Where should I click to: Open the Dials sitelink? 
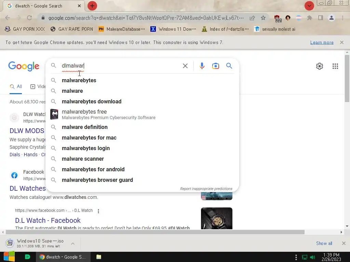15,155
